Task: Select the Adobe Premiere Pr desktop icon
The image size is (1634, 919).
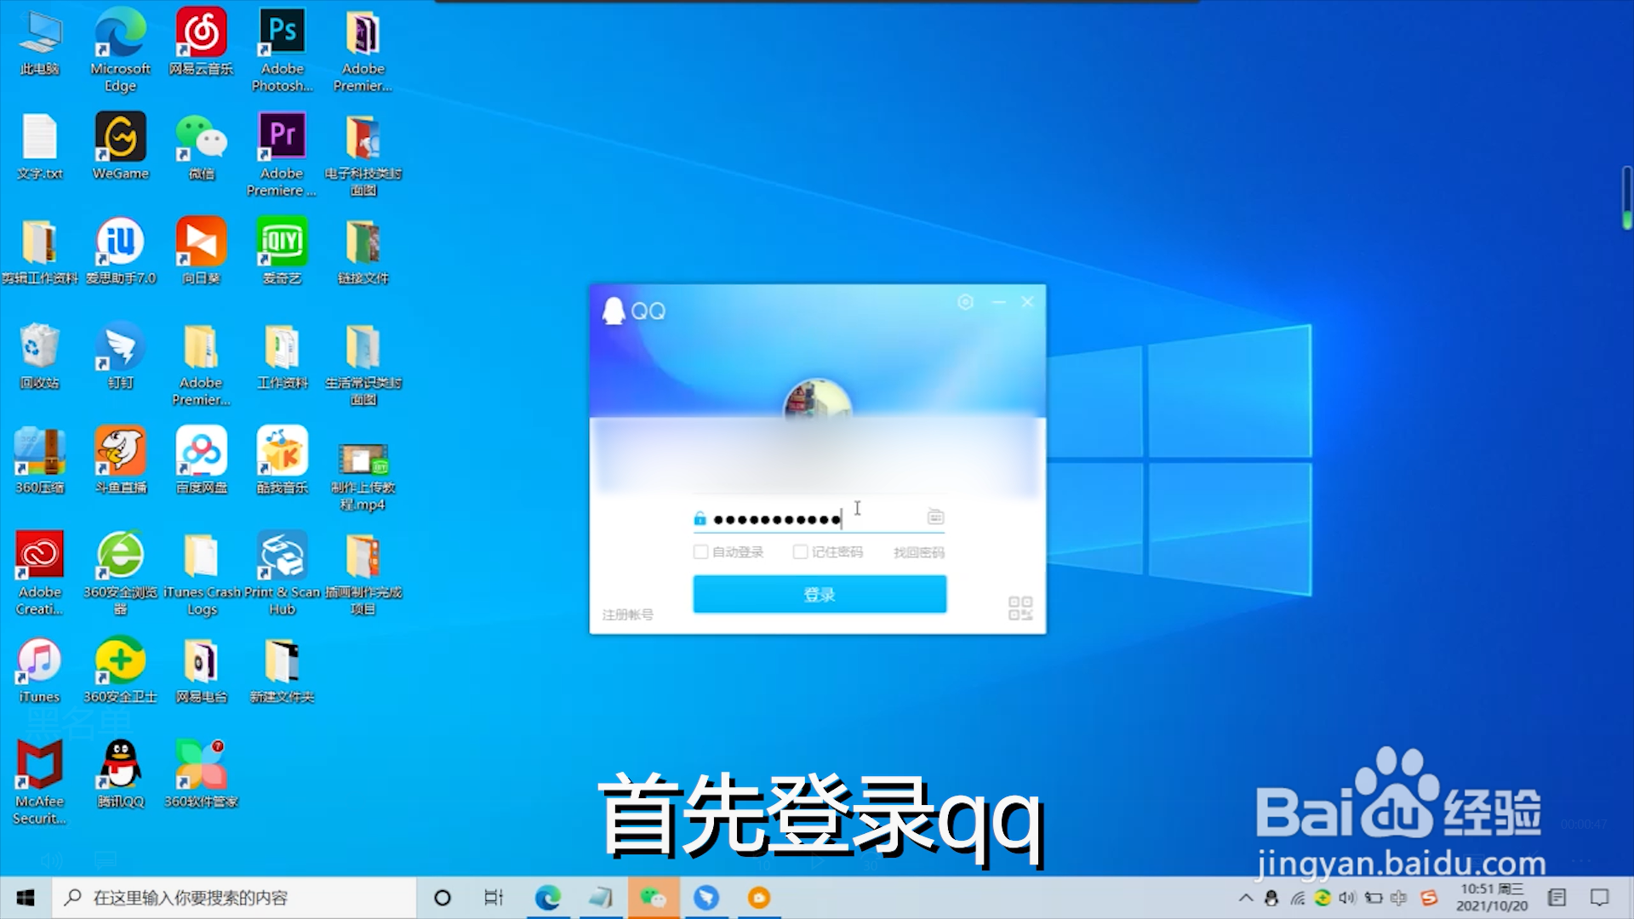Action: [x=282, y=155]
